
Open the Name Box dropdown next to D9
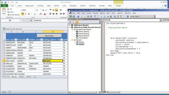pyautogui.click(x=20, y=21)
